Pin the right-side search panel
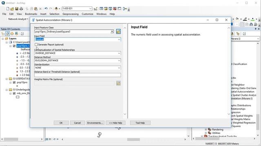The height and width of the screenshot is (146, 261). pos(256,29)
